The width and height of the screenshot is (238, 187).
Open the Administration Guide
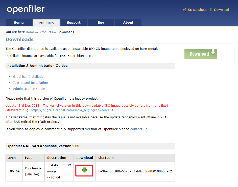pyautogui.click(x=29, y=89)
